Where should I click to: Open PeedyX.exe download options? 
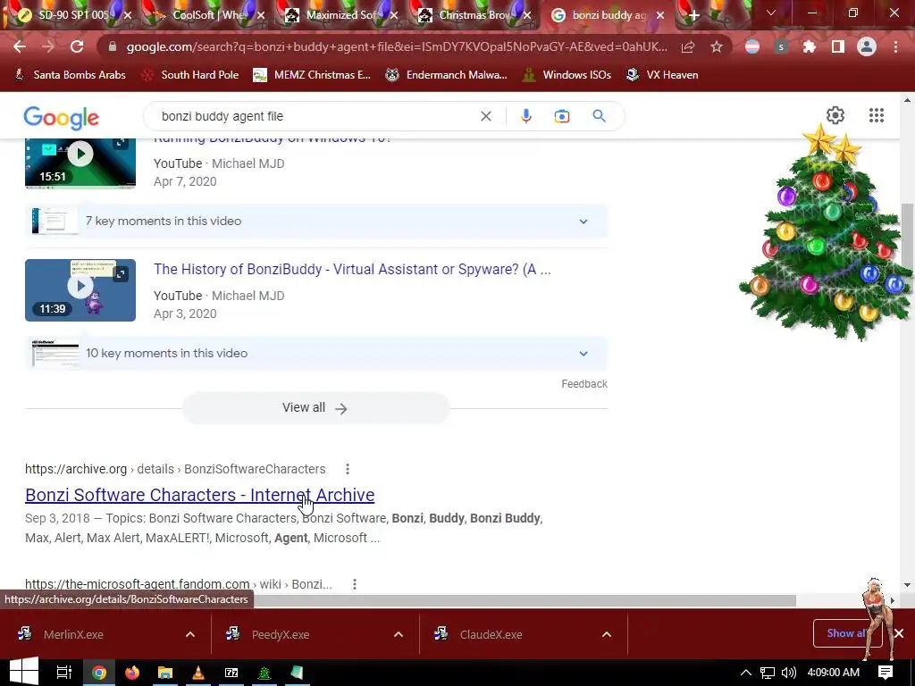click(398, 635)
